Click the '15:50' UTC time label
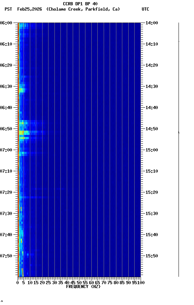 coord(152,256)
